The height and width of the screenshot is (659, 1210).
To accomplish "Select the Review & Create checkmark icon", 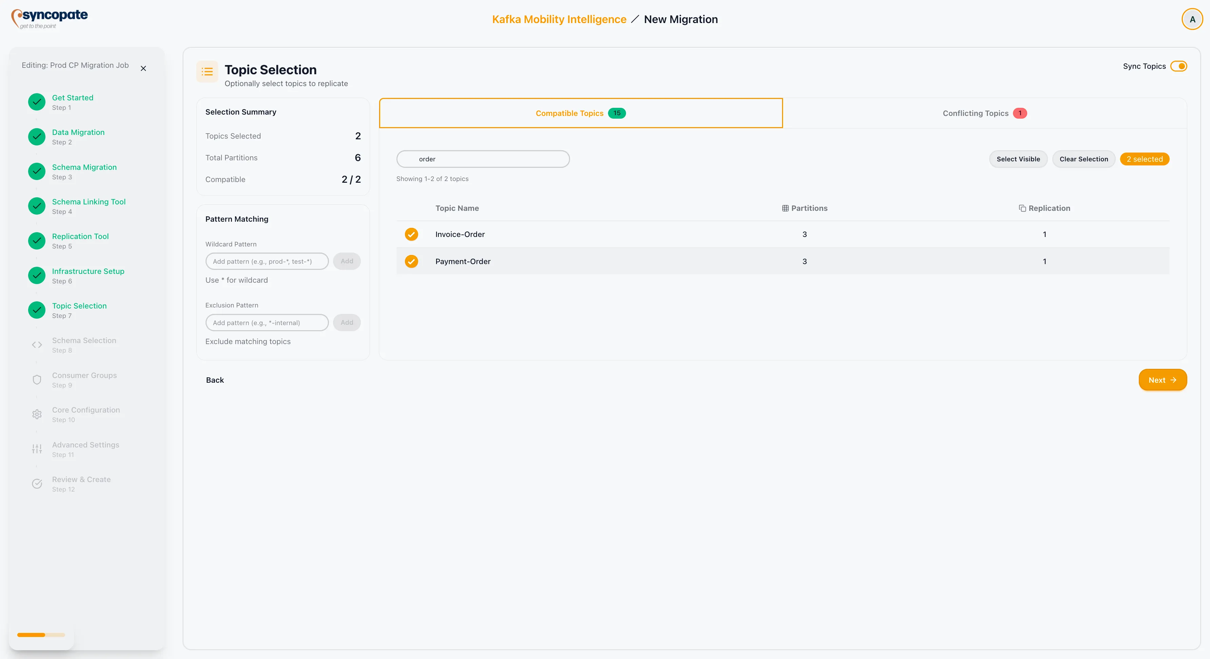I will [37, 483].
